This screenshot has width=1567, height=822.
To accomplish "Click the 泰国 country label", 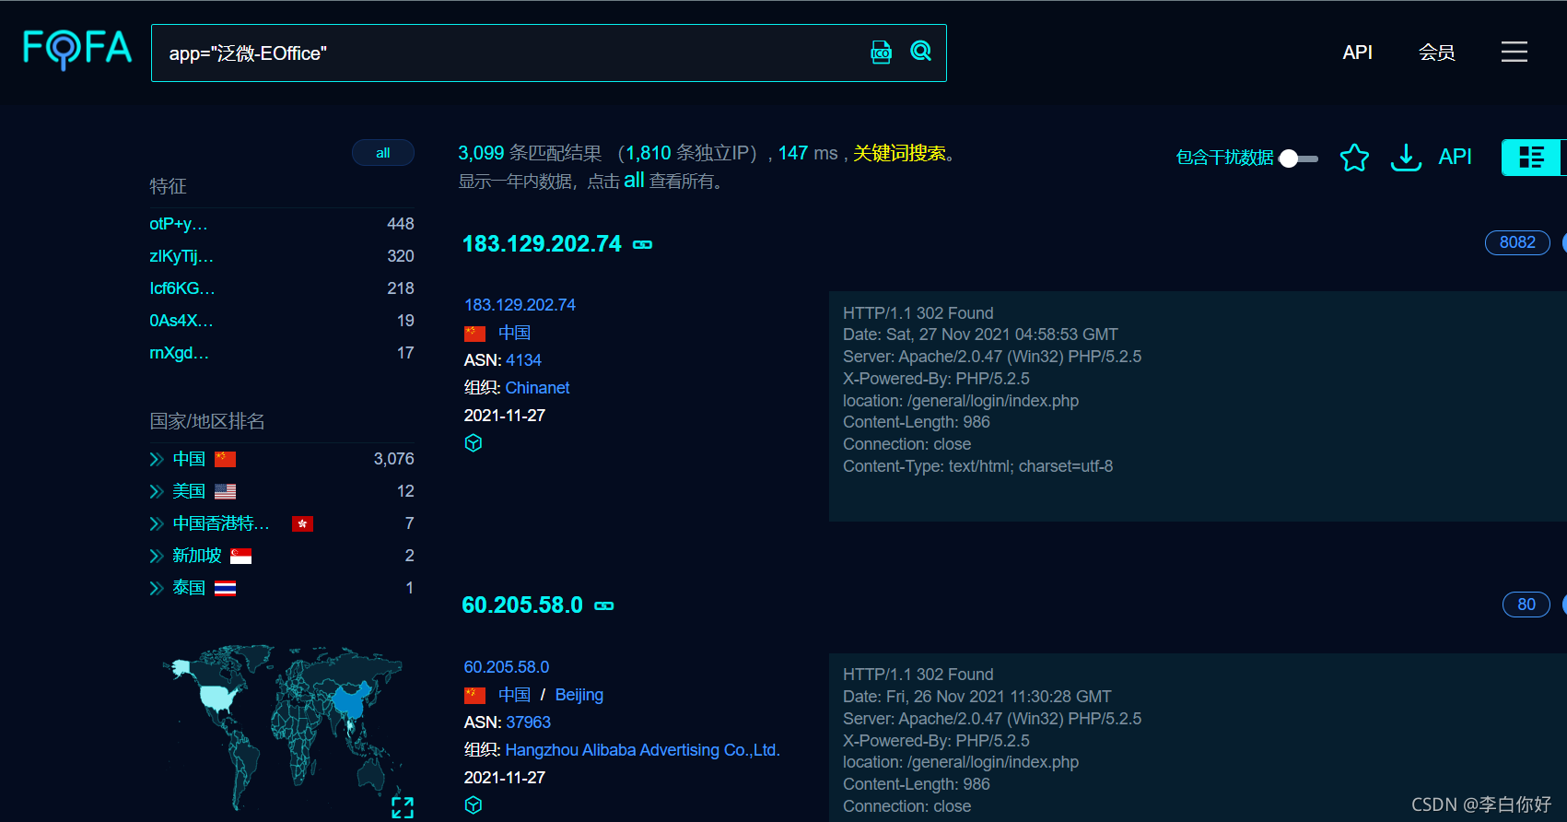I will pos(189,588).
